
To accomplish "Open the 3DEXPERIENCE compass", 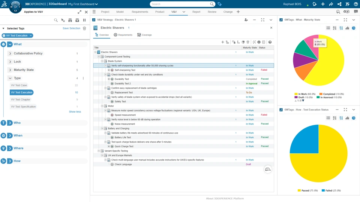I will (15, 7).
